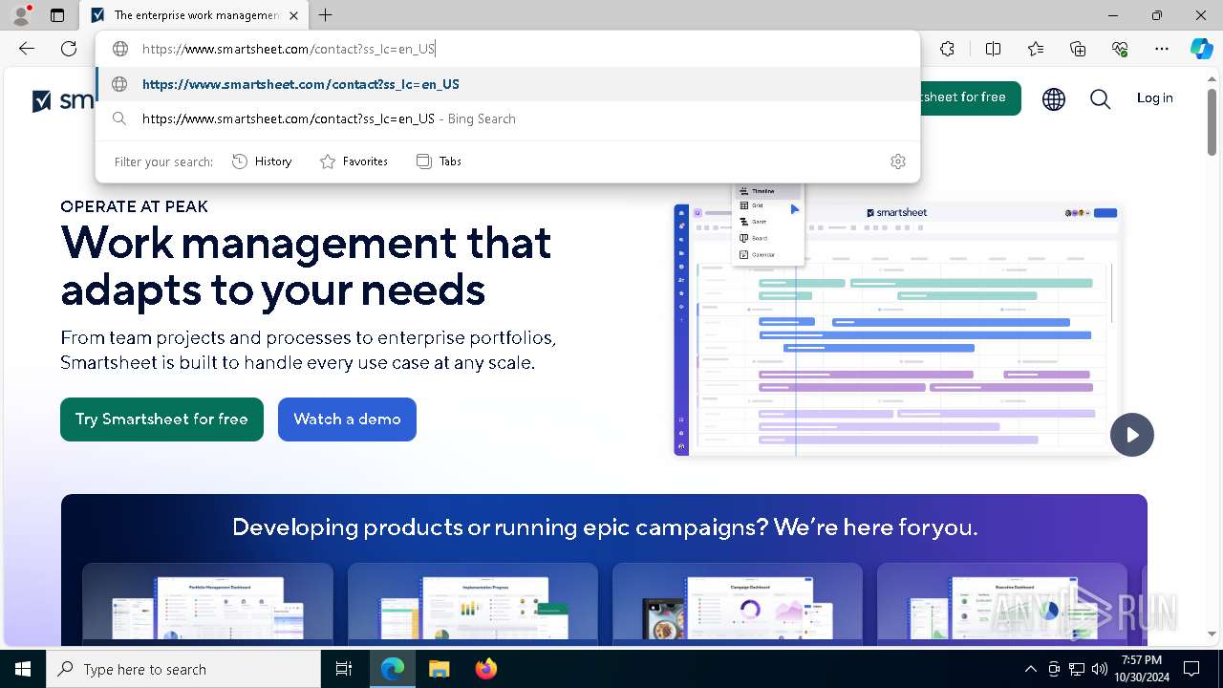This screenshot has width=1223, height=688.
Task: Open Campaign Dashboard thumbnail
Action: (x=738, y=601)
